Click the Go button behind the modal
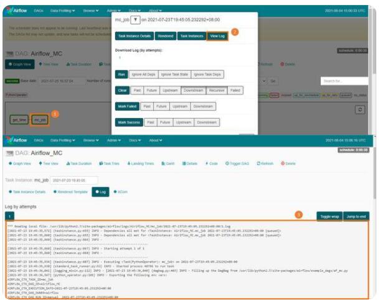 273,81
